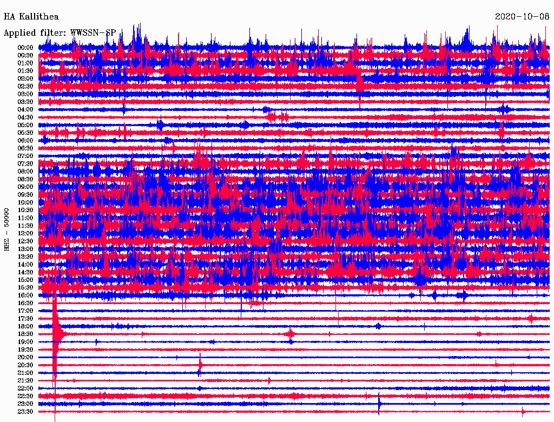Select the 04:30 time row label
The image size is (554, 422).
click(25, 117)
